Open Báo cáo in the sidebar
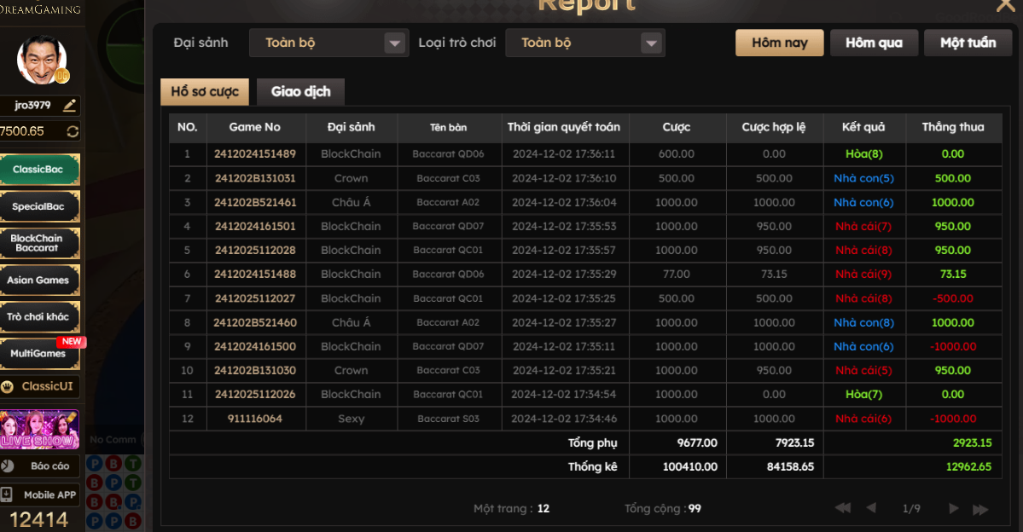This screenshot has height=532, width=1023. coord(40,466)
